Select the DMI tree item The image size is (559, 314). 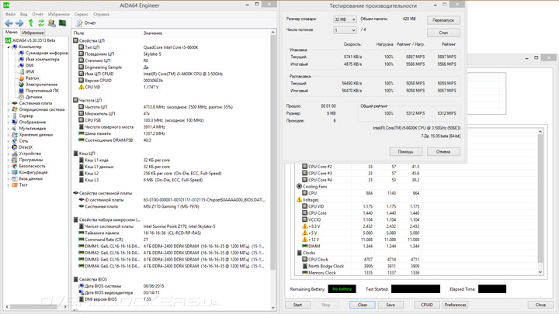(30, 65)
